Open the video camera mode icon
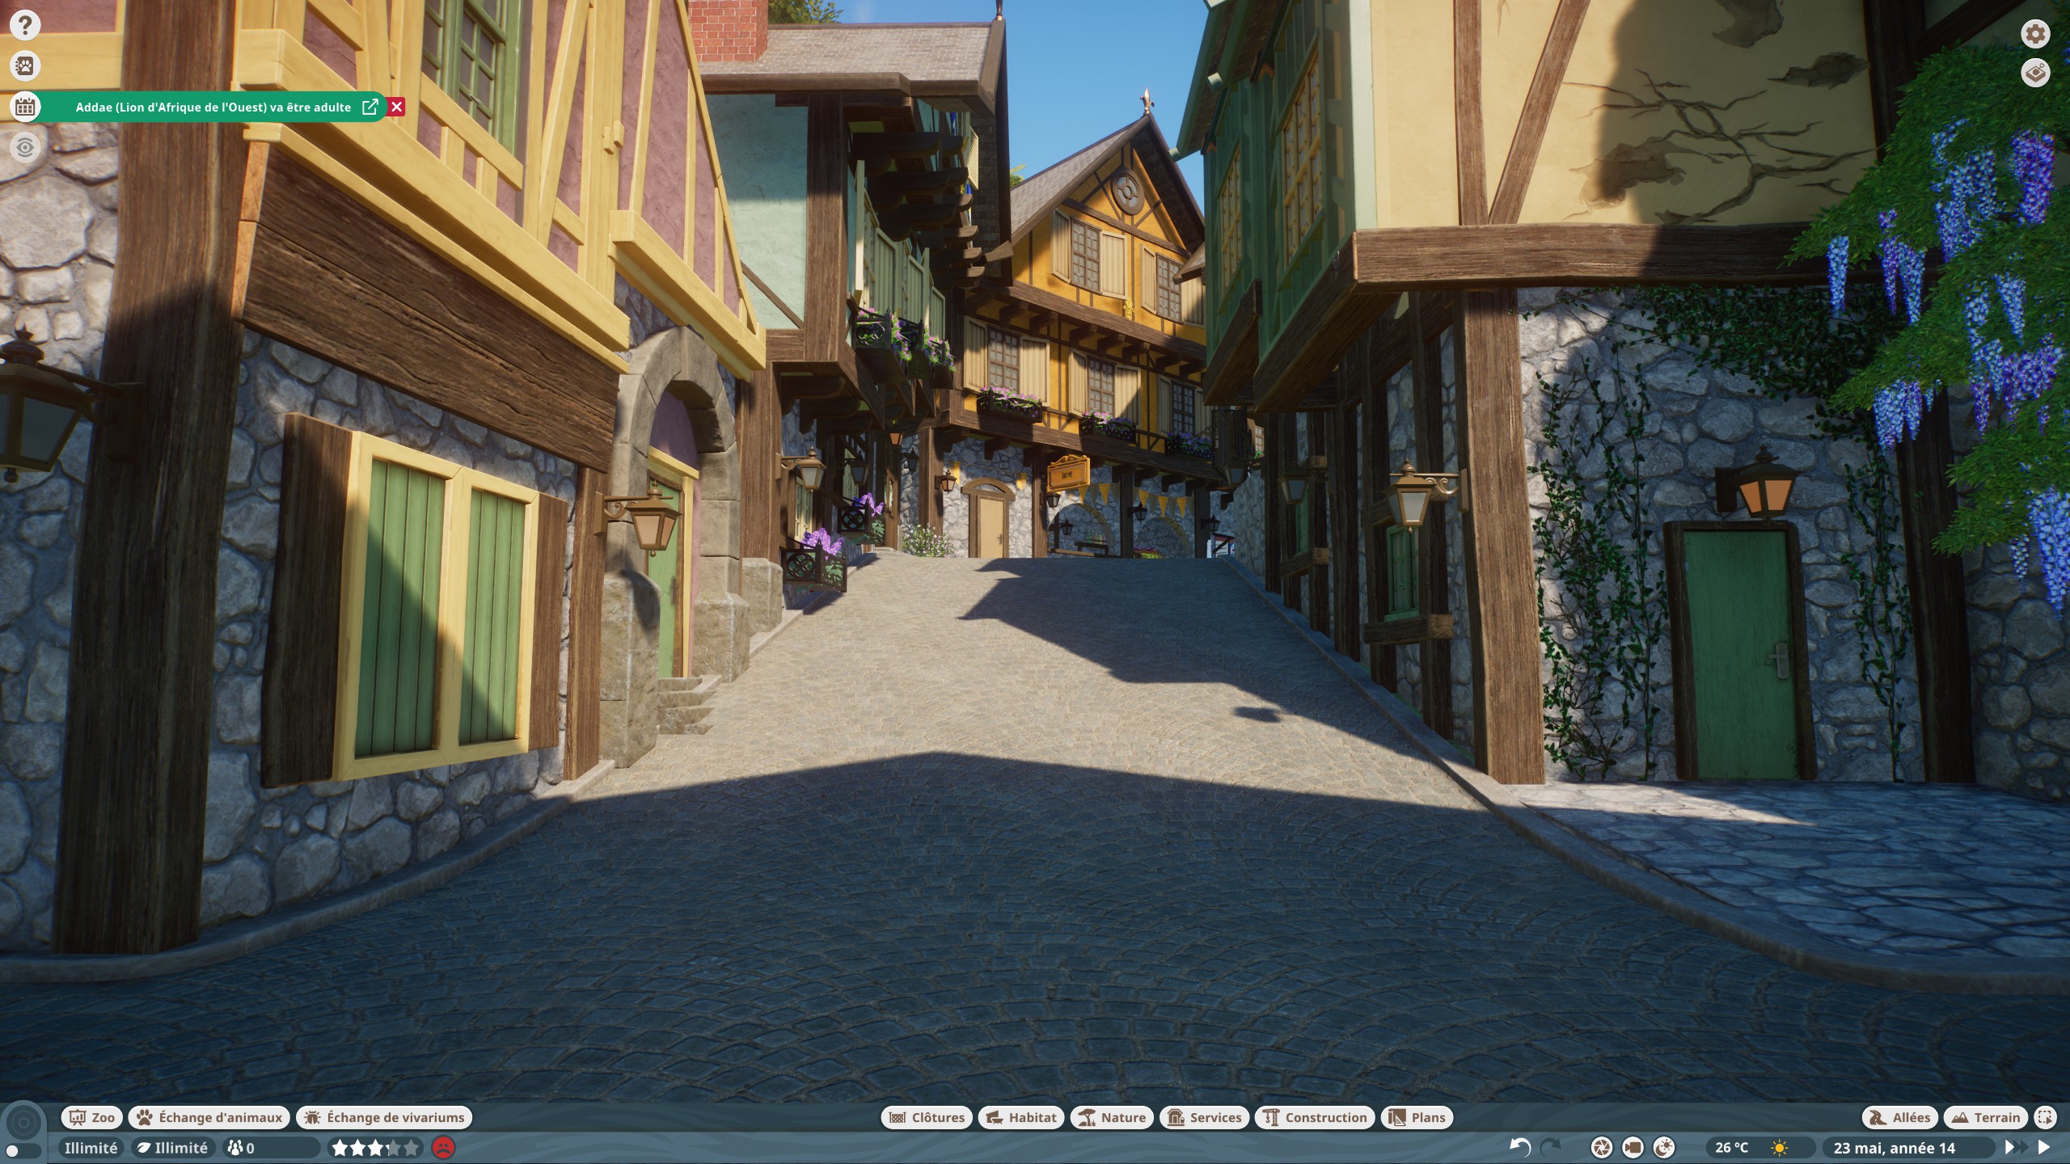This screenshot has width=2070, height=1164. [1633, 1147]
